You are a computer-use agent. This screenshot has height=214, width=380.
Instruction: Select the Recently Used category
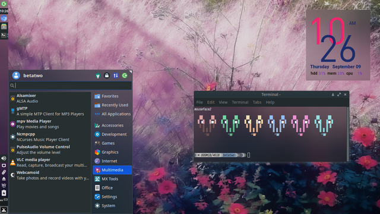click(112, 105)
